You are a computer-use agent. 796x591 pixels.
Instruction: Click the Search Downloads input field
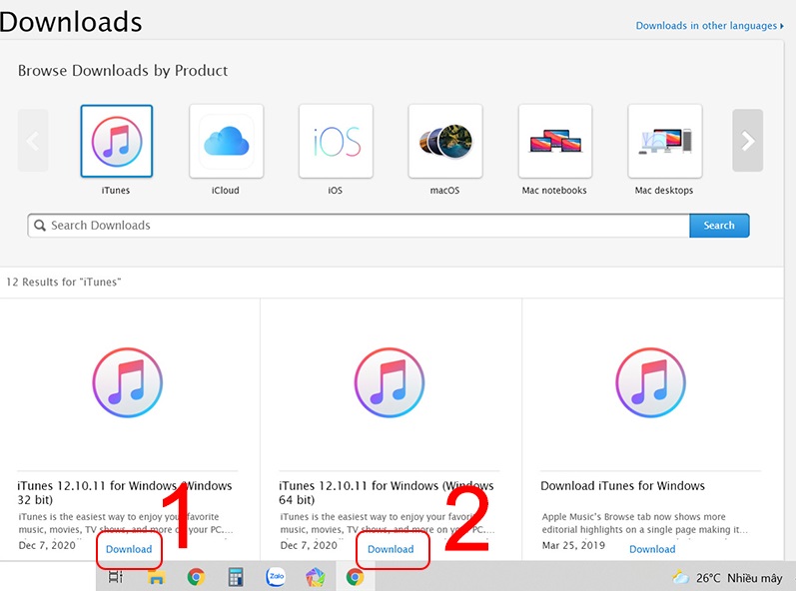click(x=360, y=226)
